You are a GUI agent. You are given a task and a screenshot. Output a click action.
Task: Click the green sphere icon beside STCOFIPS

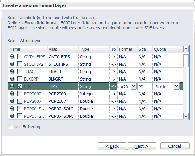12,64
